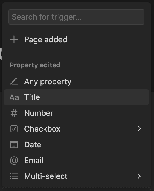Select the Title property trigger
This screenshot has height=191, width=154.
[76, 97]
